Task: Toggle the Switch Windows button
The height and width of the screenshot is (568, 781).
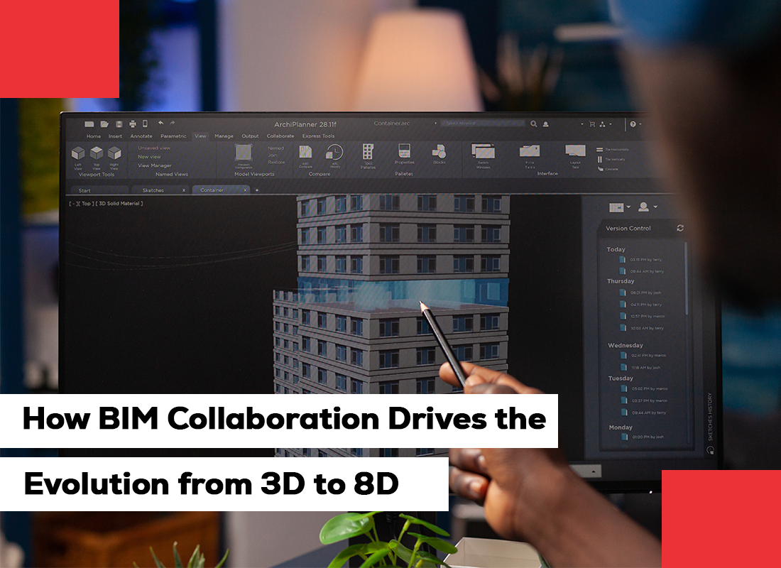Action: [483, 151]
